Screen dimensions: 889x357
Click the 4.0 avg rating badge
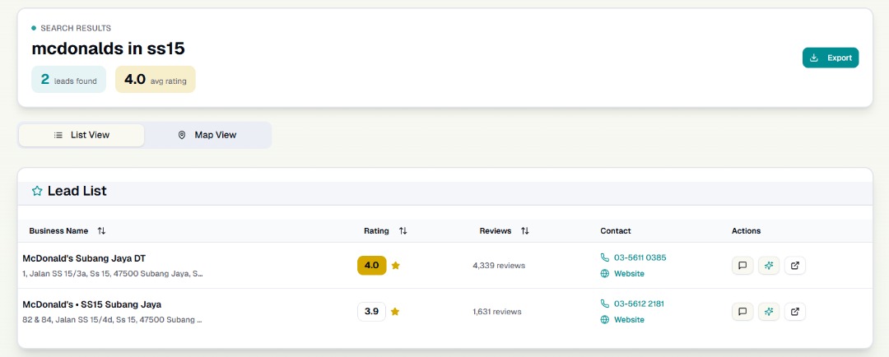pos(156,79)
